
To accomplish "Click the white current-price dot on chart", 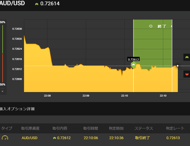I will pos(178,66).
